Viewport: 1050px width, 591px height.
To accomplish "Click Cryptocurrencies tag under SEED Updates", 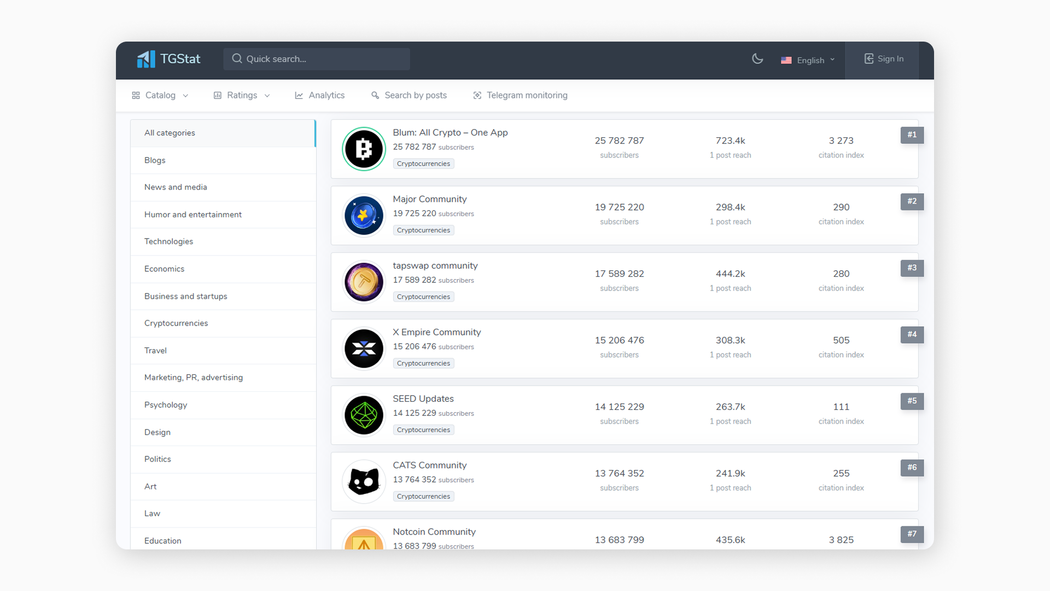I will [x=423, y=430].
